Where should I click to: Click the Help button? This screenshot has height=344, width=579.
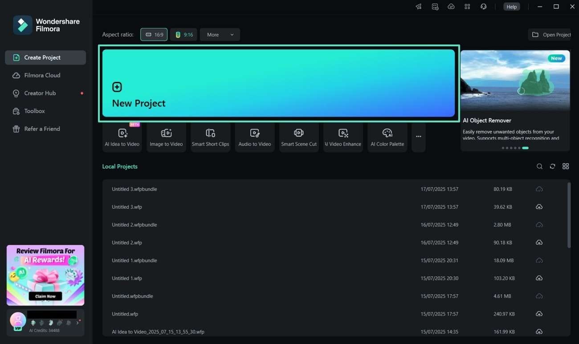(x=512, y=7)
